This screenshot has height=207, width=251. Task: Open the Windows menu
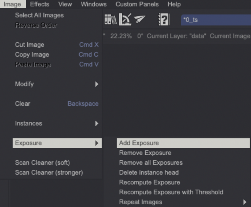point(93,4)
